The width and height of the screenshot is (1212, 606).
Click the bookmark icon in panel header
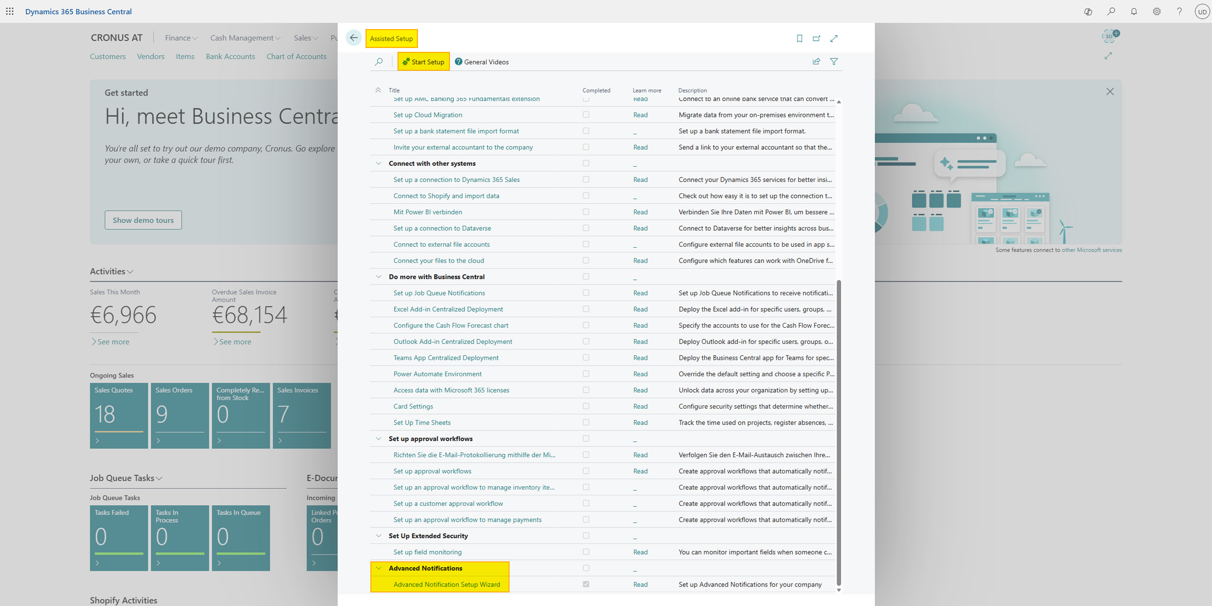click(799, 38)
